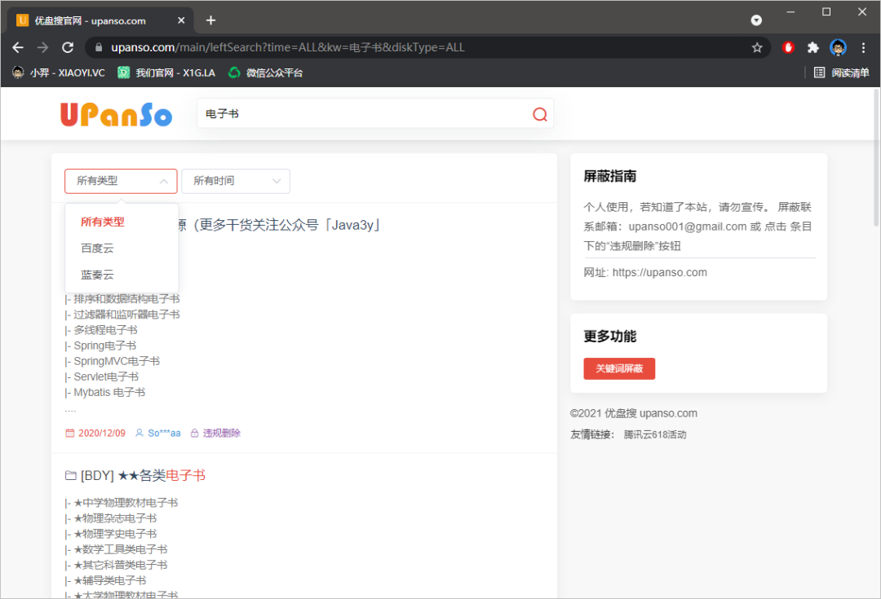This screenshot has width=881, height=599.
Task: Open the 所有时间 dropdown
Action: [236, 181]
